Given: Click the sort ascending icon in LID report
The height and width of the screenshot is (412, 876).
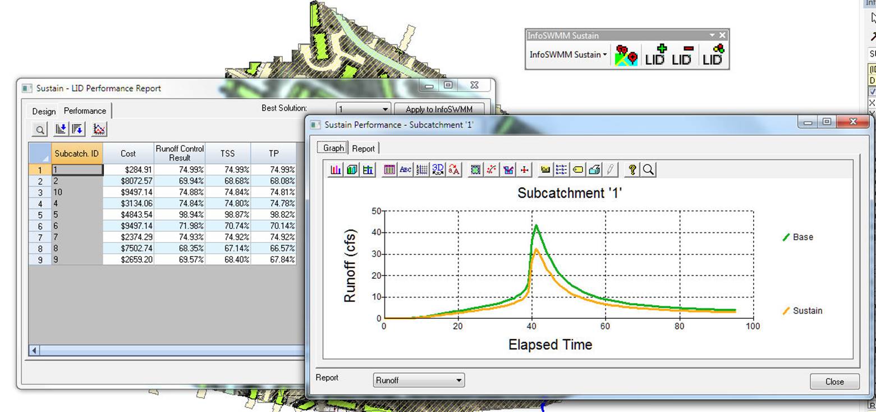Looking at the screenshot, I should [x=61, y=129].
